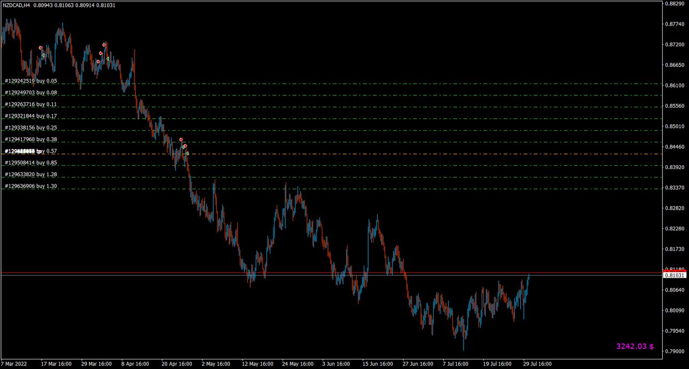The height and width of the screenshot is (369, 689).
Task: Select order #129636906 buy 1.30 label
Action: [31, 186]
